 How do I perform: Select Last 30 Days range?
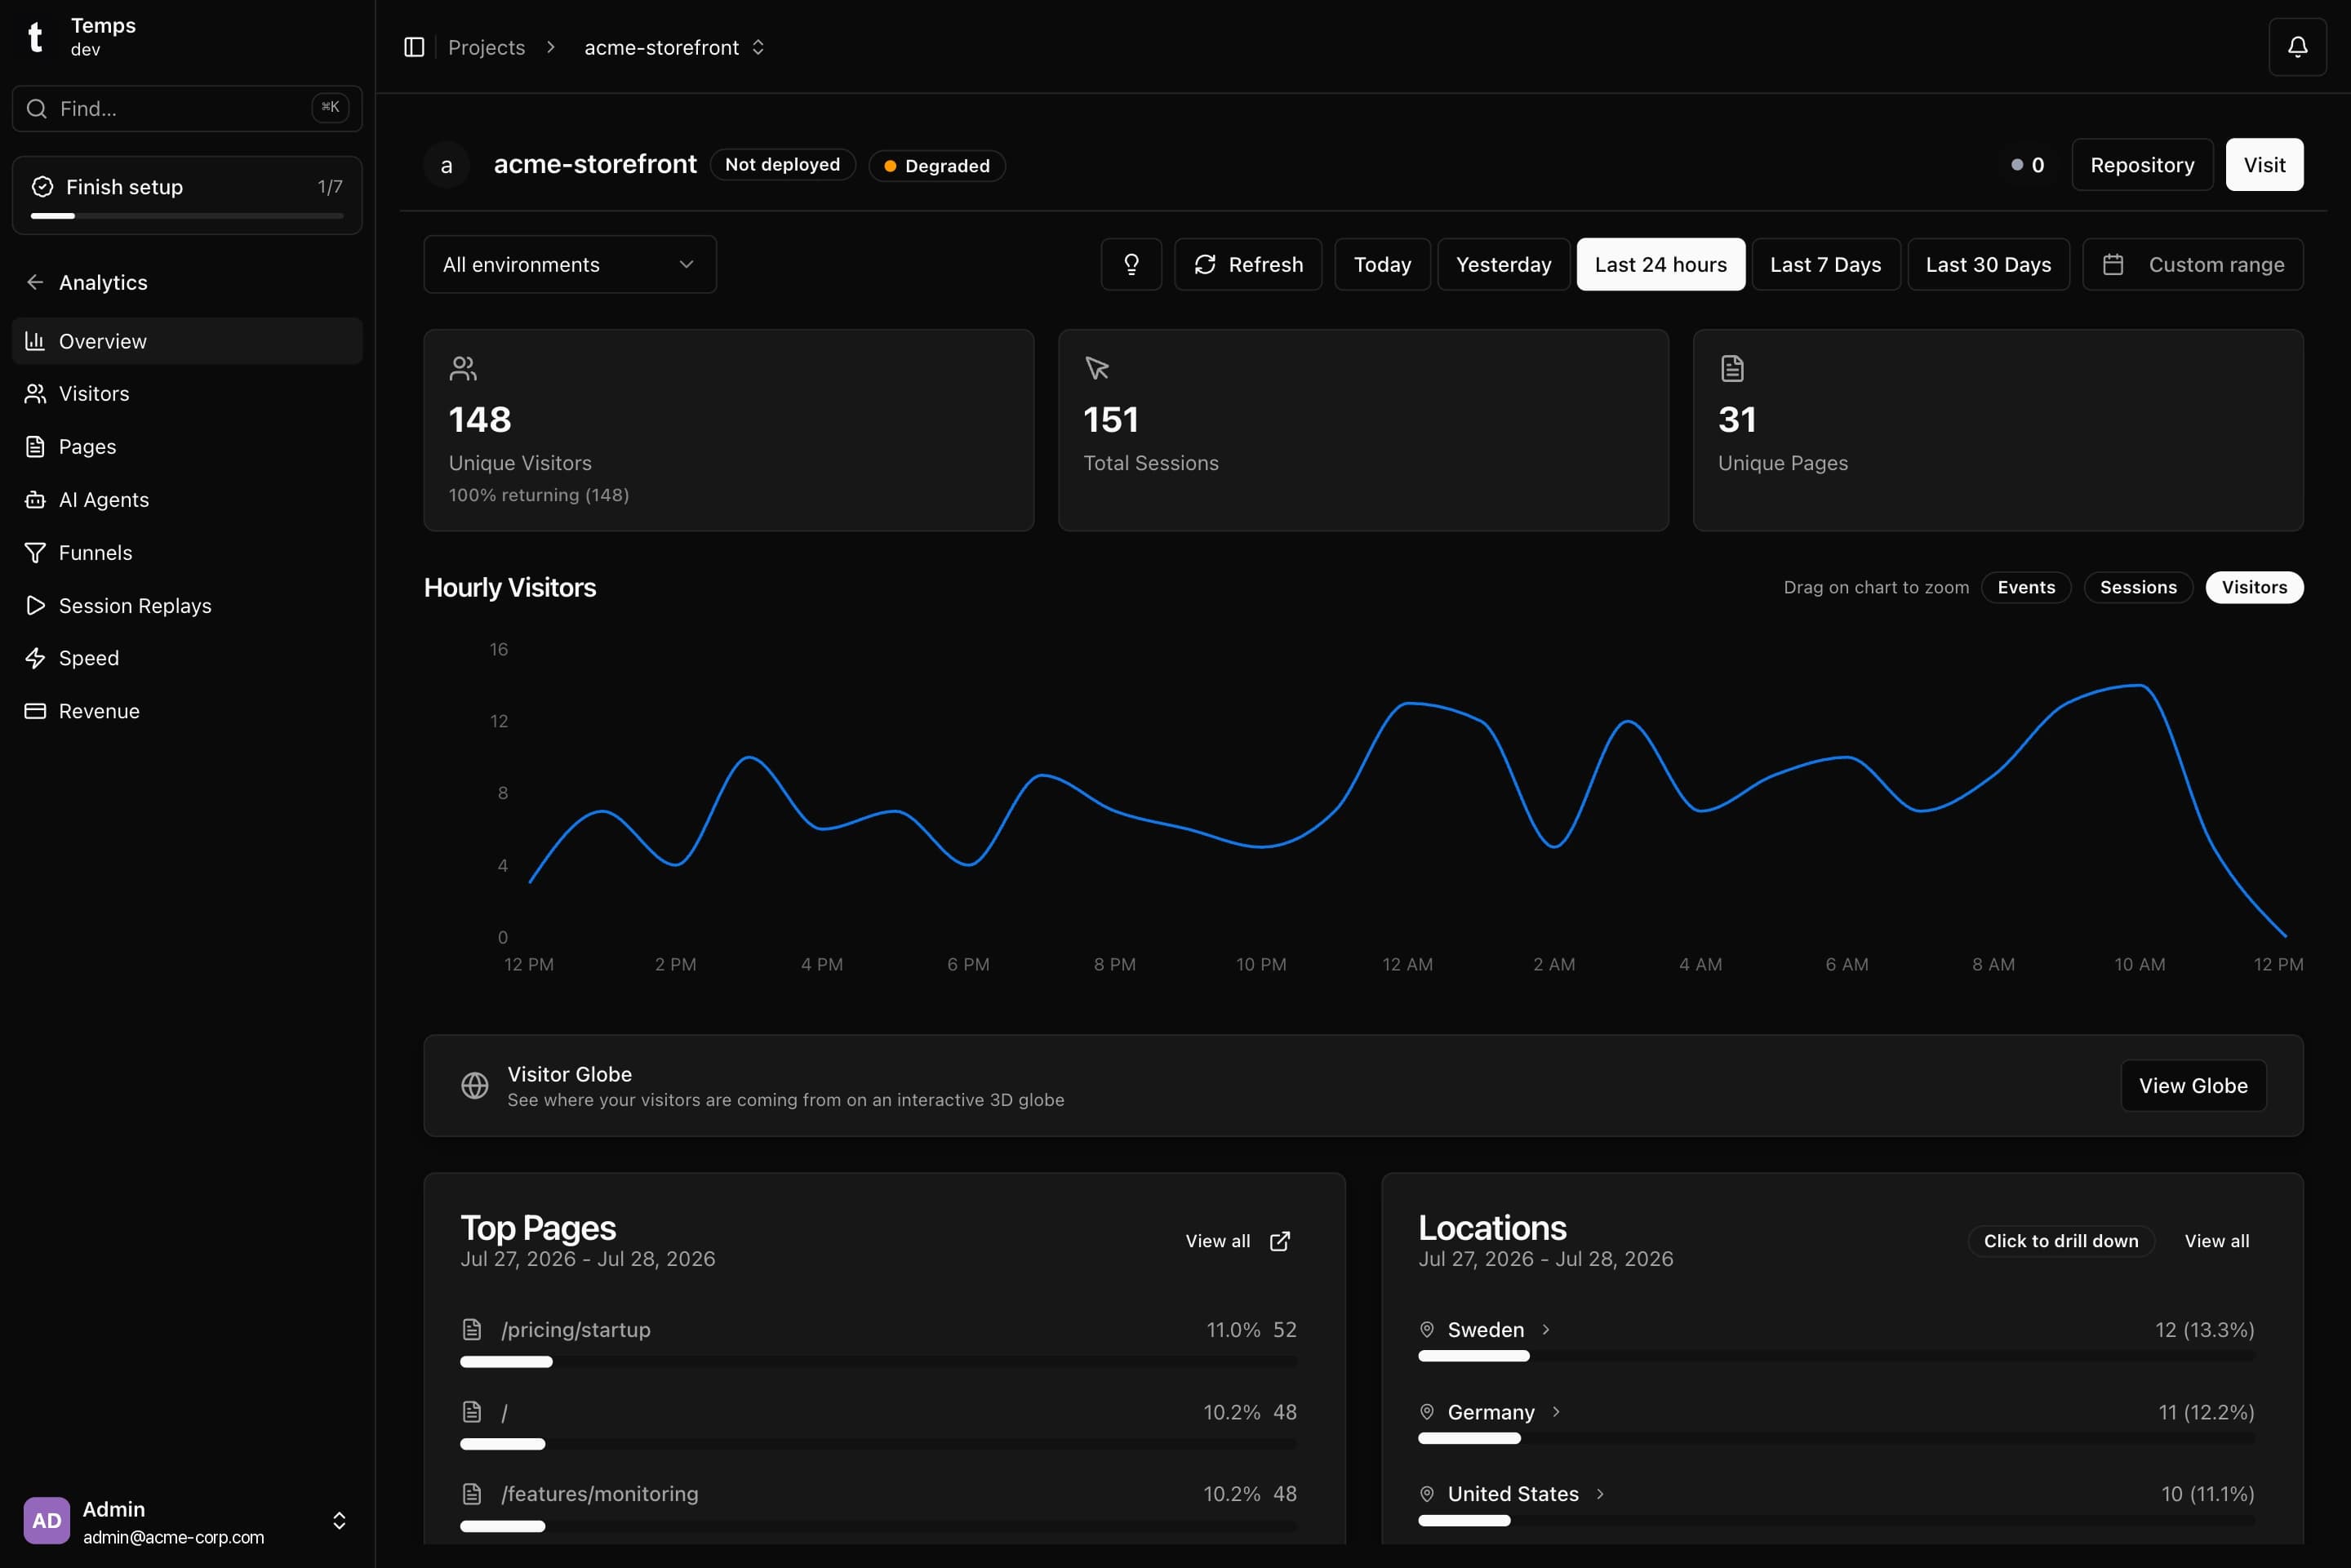[x=1988, y=264]
